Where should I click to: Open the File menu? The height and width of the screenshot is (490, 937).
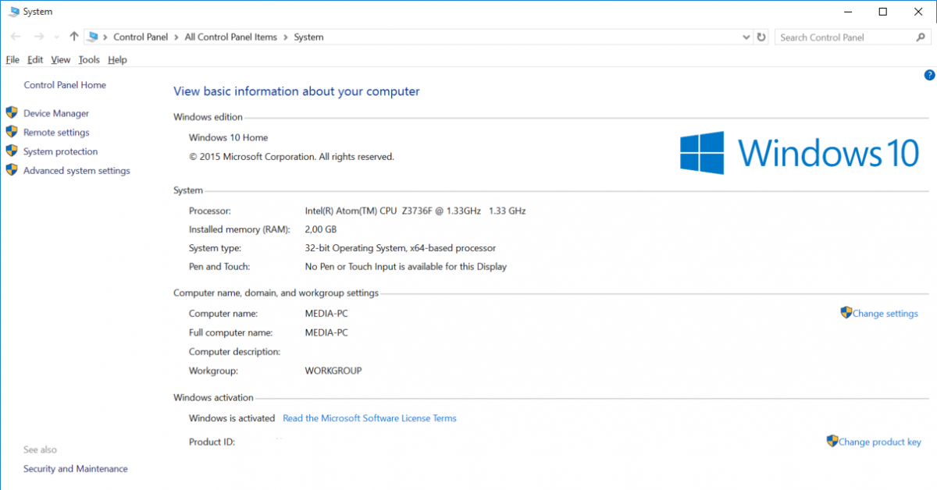[12, 59]
